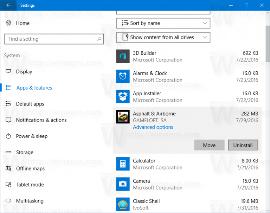Click the Multitasking icon
The width and height of the screenshot is (270, 213).
point(8,201)
